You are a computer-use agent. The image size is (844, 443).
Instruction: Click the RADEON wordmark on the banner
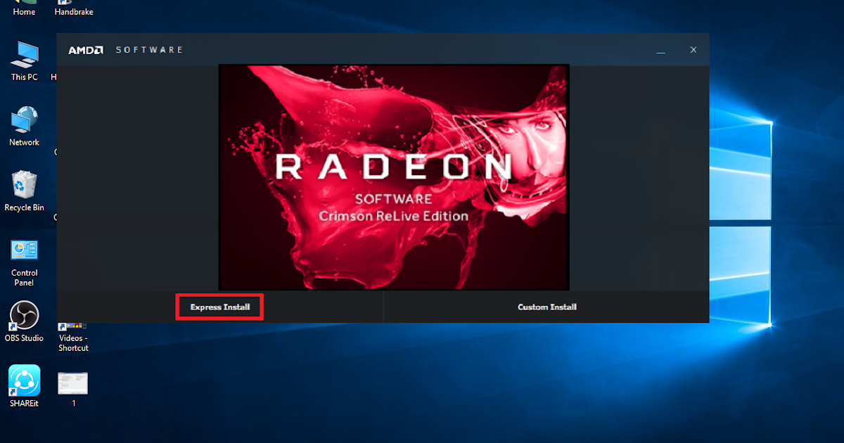coord(394,167)
